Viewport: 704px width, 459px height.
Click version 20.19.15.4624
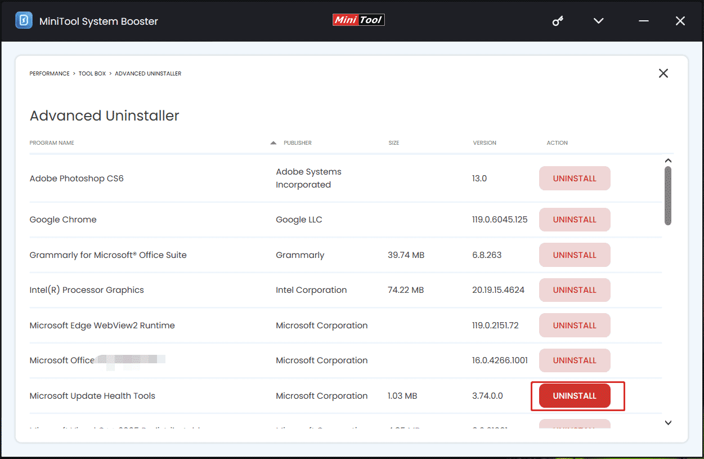pyautogui.click(x=498, y=290)
